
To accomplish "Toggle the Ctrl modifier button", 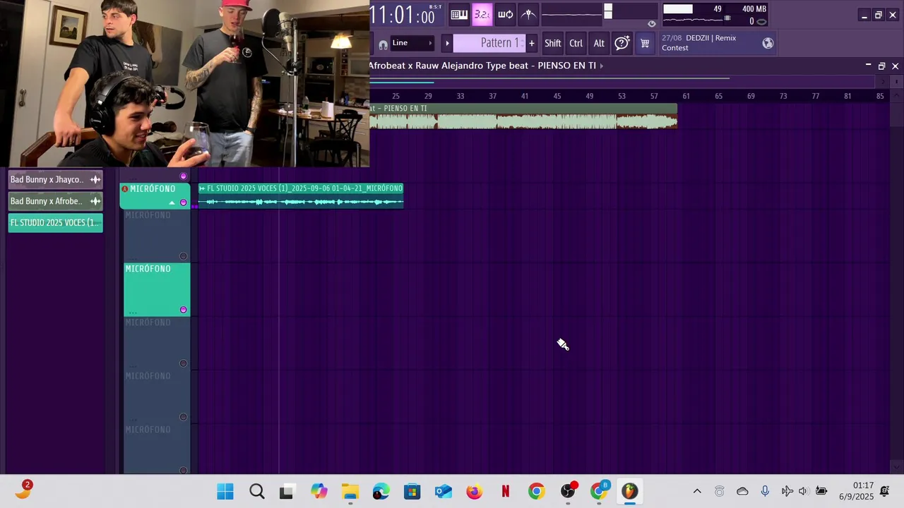I will 576,43.
